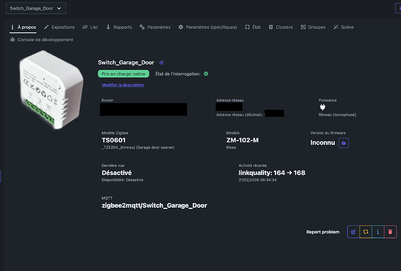Click the red delete device trash icon

[x=391, y=232]
